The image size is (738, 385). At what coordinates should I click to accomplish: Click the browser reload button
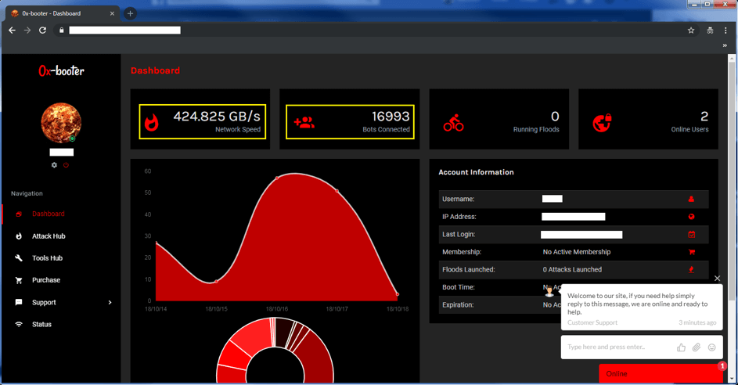[x=43, y=31]
